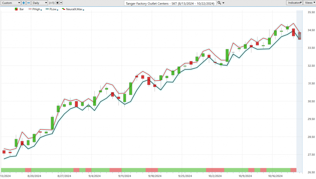Zoom out with the blue minus button

pos(29,3)
